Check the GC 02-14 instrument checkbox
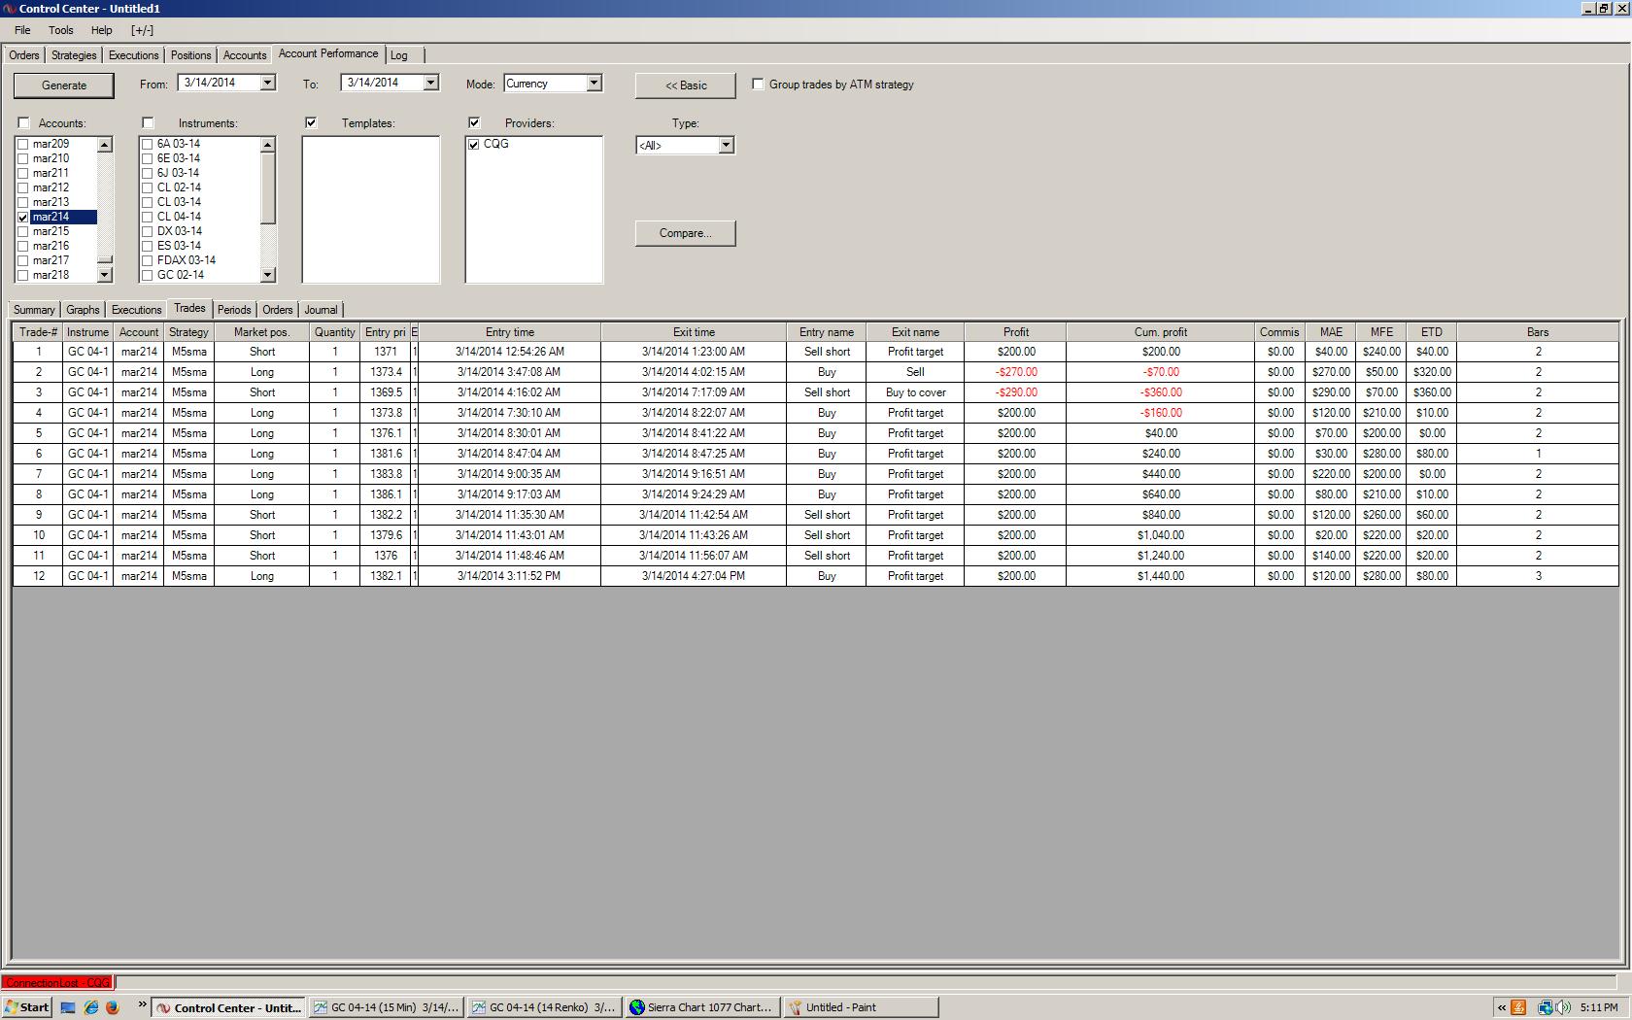Viewport: 1632px width, 1020px height. click(x=148, y=276)
